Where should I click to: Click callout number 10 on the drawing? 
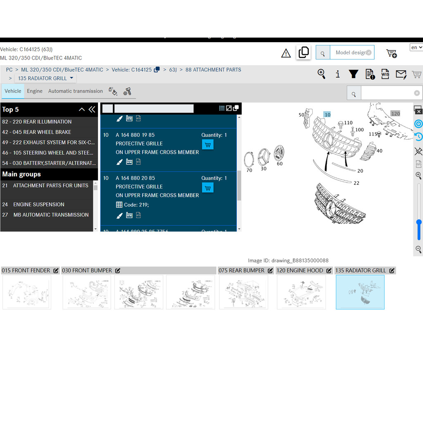[x=327, y=115]
